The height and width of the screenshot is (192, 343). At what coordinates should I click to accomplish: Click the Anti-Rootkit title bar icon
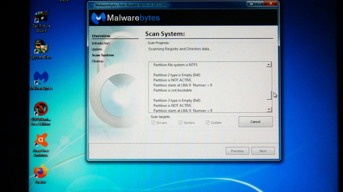[x=92, y=5]
